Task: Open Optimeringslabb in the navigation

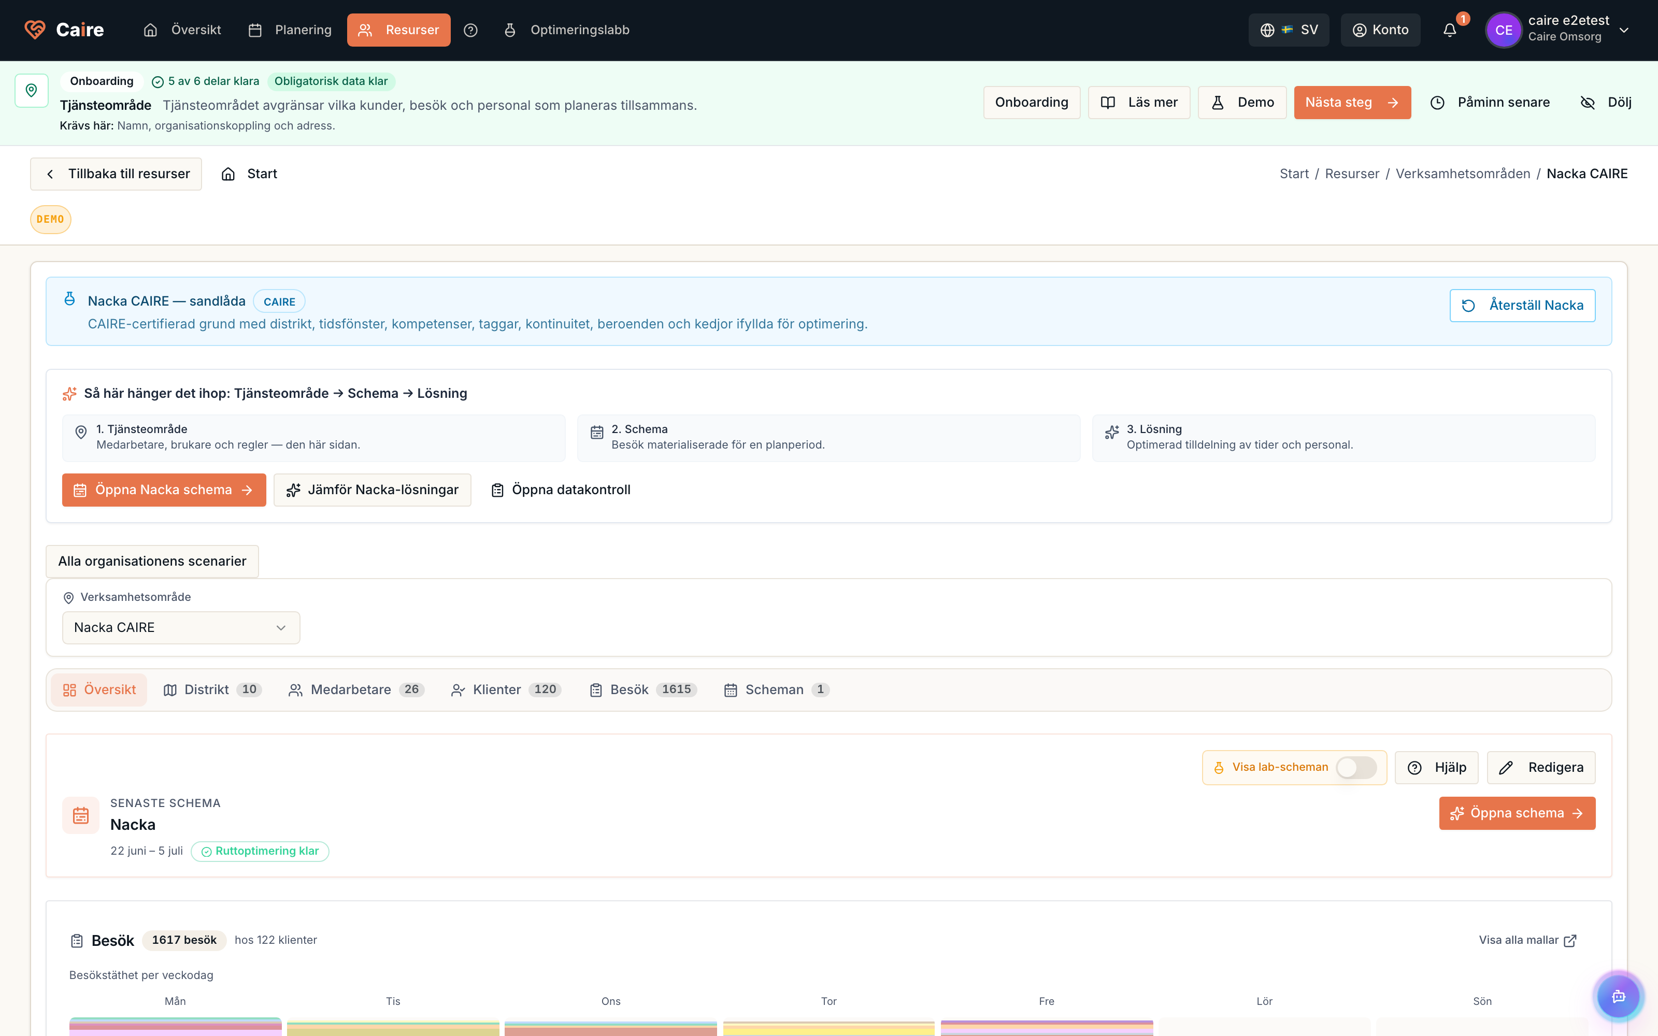Action: point(568,30)
